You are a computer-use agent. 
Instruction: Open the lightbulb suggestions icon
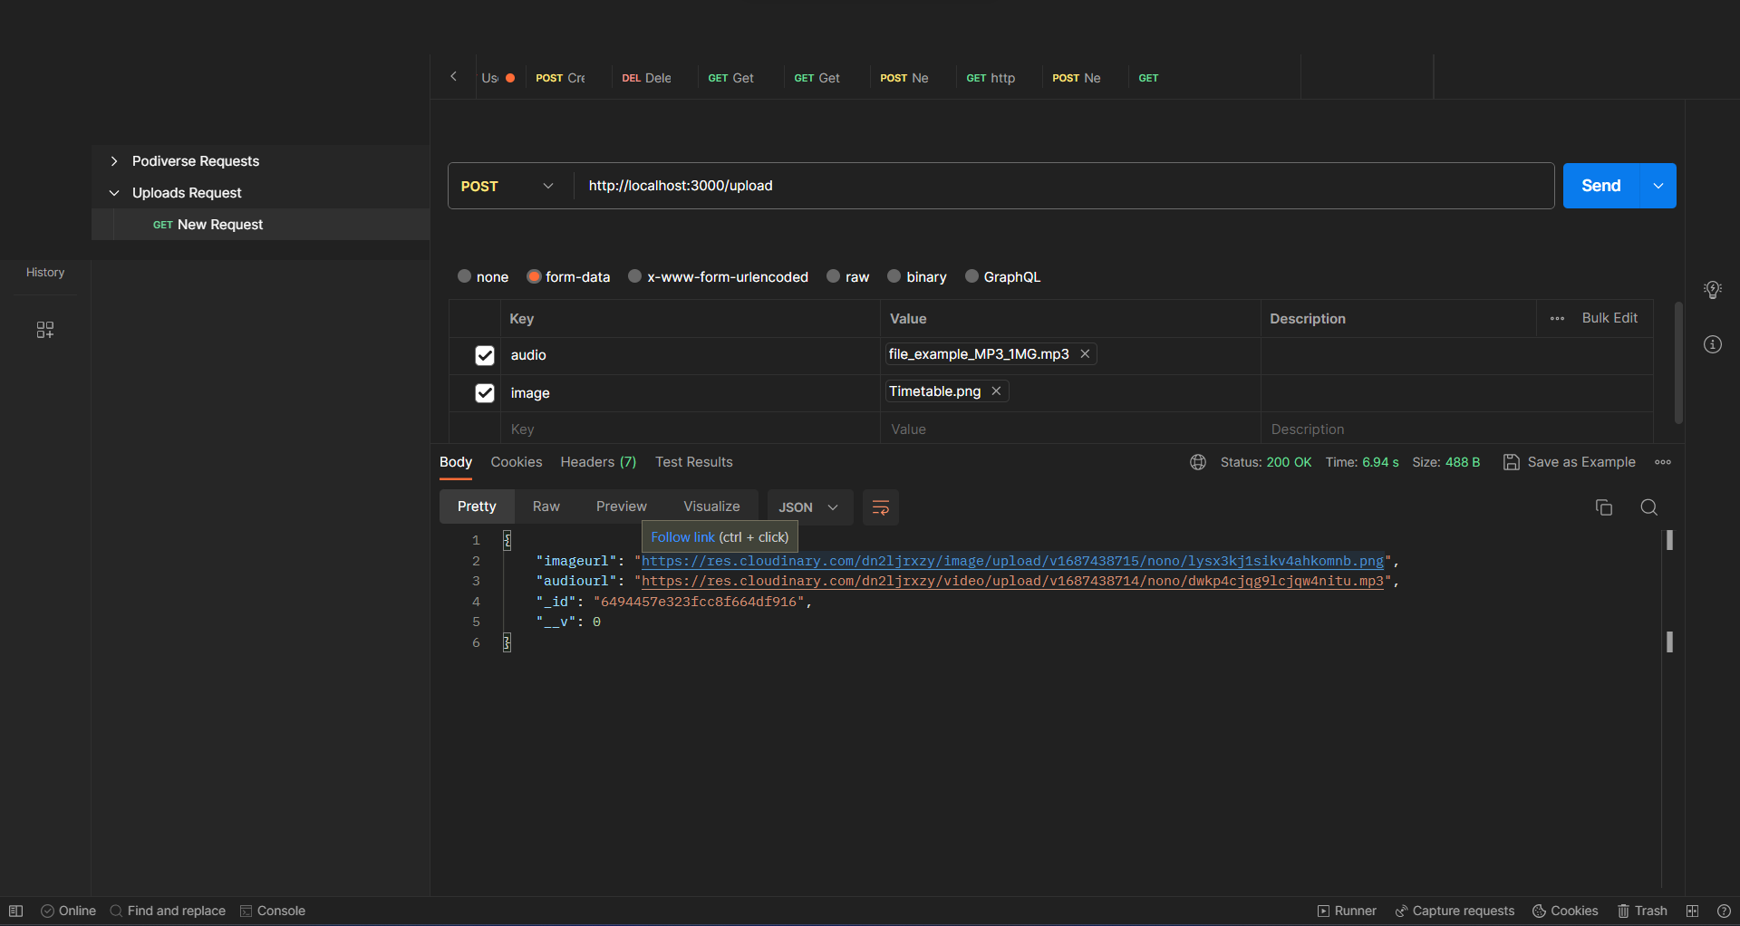(x=1712, y=290)
